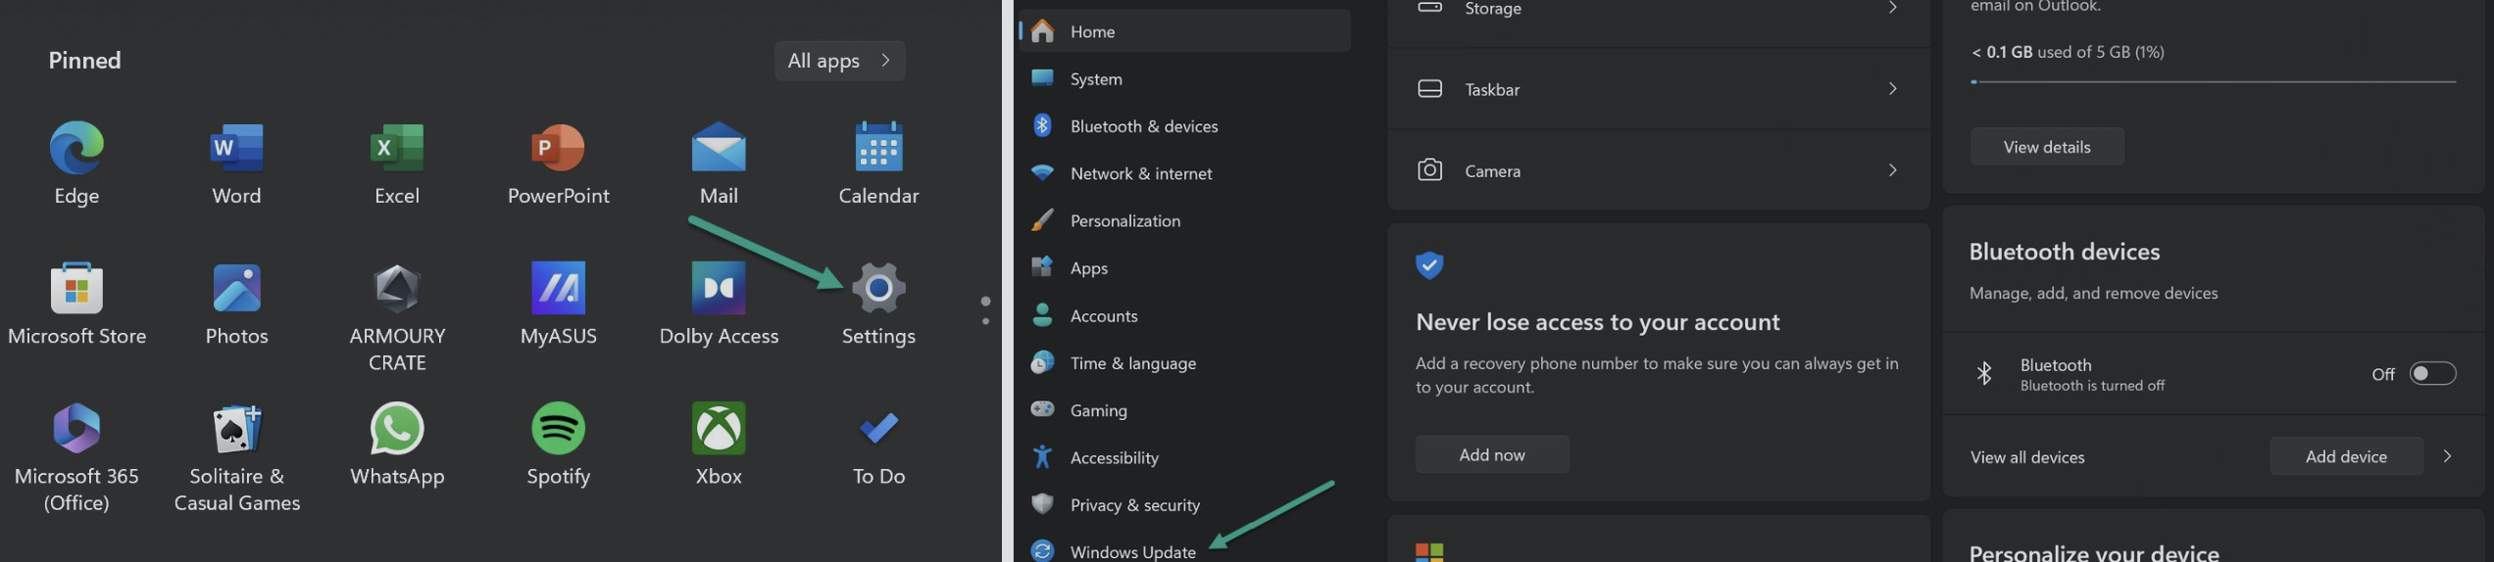
Task: Click the cloud storage usage bar
Action: 2214,82
